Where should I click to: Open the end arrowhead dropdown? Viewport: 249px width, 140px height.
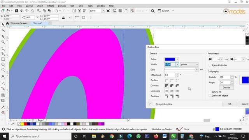click(243, 59)
